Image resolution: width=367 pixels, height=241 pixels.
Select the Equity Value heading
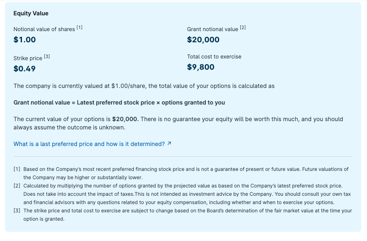tap(31, 13)
